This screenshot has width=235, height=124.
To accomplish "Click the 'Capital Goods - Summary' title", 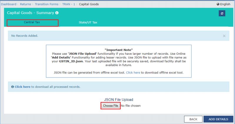I will [30, 13].
